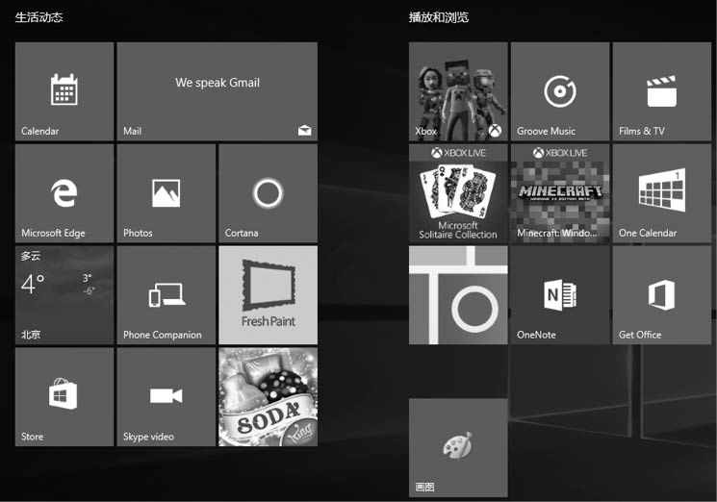Check the 北京 weather tile
717x502 pixels.
64,295
